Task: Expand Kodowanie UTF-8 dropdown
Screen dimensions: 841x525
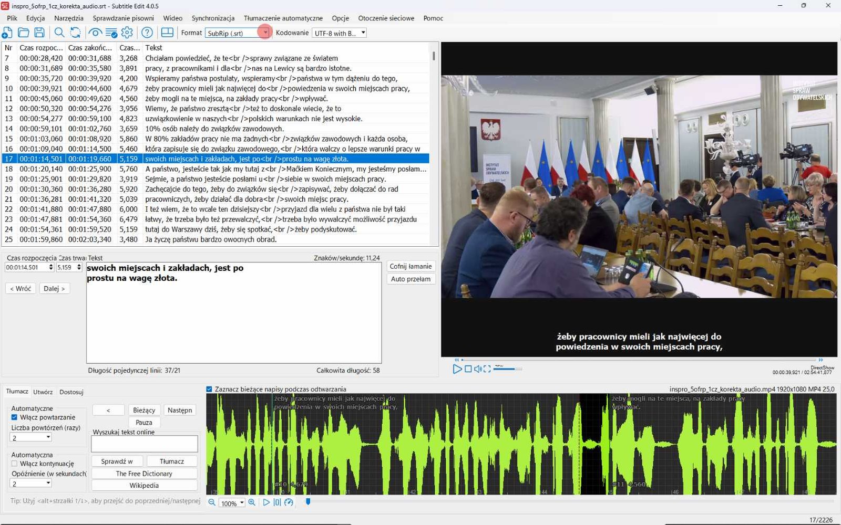Action: tap(363, 33)
